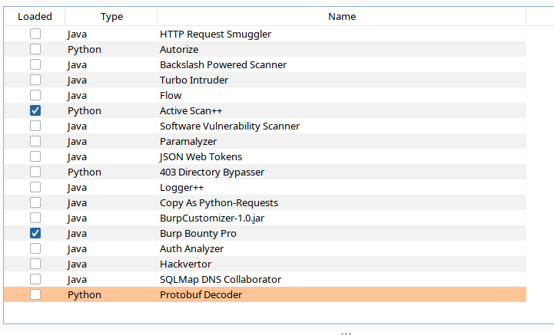The height and width of the screenshot is (335, 554).
Task: Disable the Burp Bounty Pro checkbox
Action: coord(35,233)
